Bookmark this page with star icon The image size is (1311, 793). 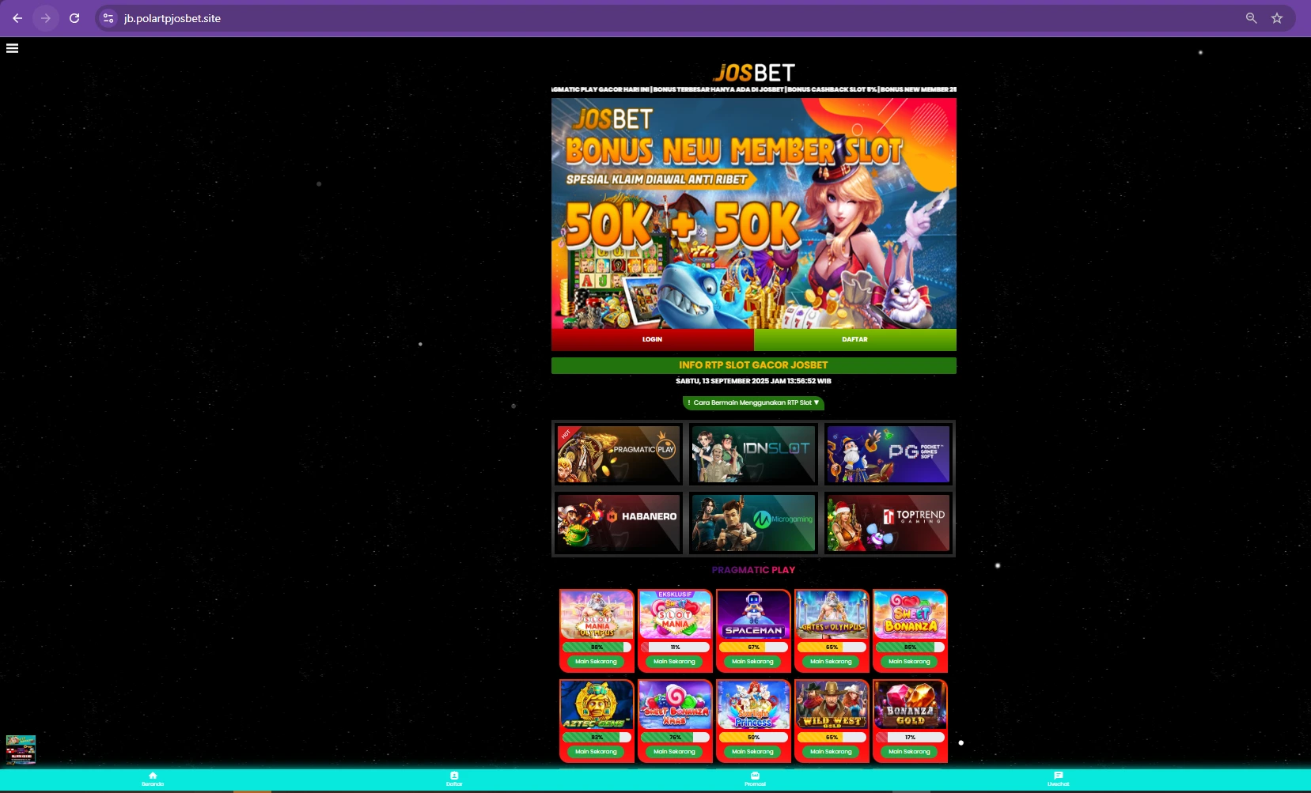[x=1277, y=18]
